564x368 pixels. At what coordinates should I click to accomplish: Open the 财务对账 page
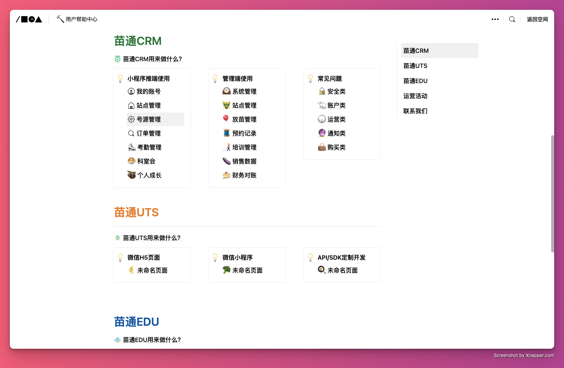point(244,175)
